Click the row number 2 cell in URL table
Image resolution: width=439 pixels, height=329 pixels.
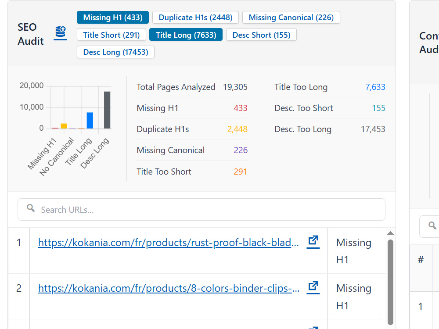19,297
